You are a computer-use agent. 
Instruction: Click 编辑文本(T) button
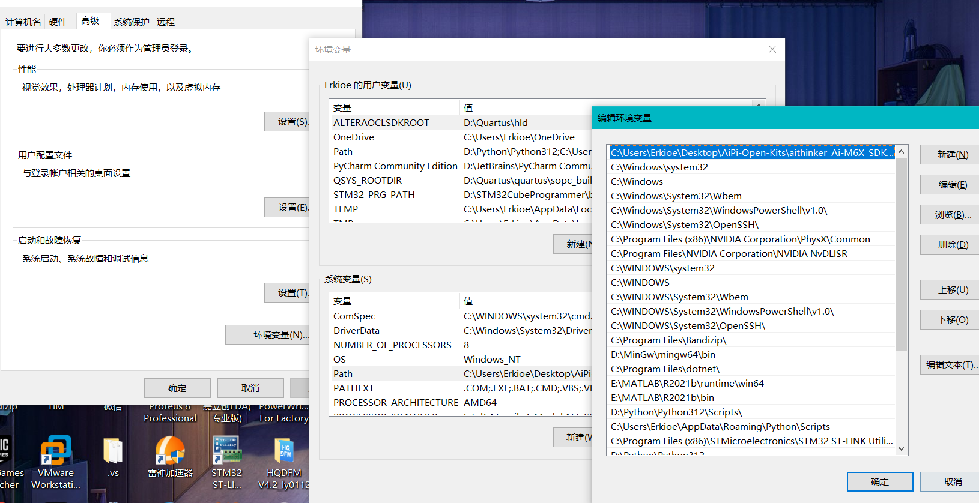coord(951,364)
